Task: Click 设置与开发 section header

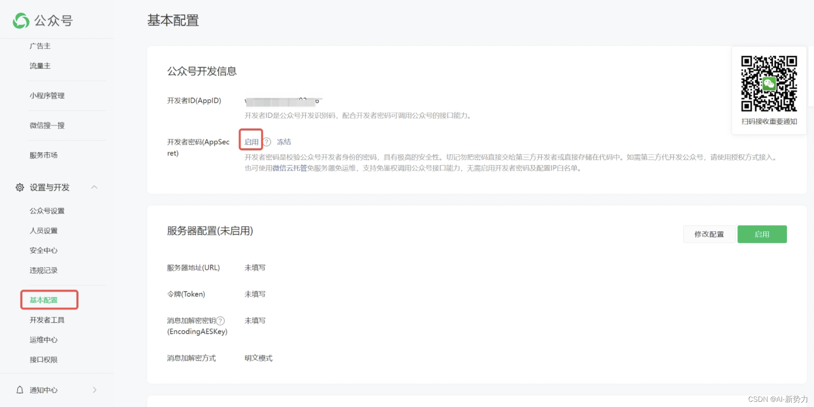Action: pyautogui.click(x=49, y=187)
